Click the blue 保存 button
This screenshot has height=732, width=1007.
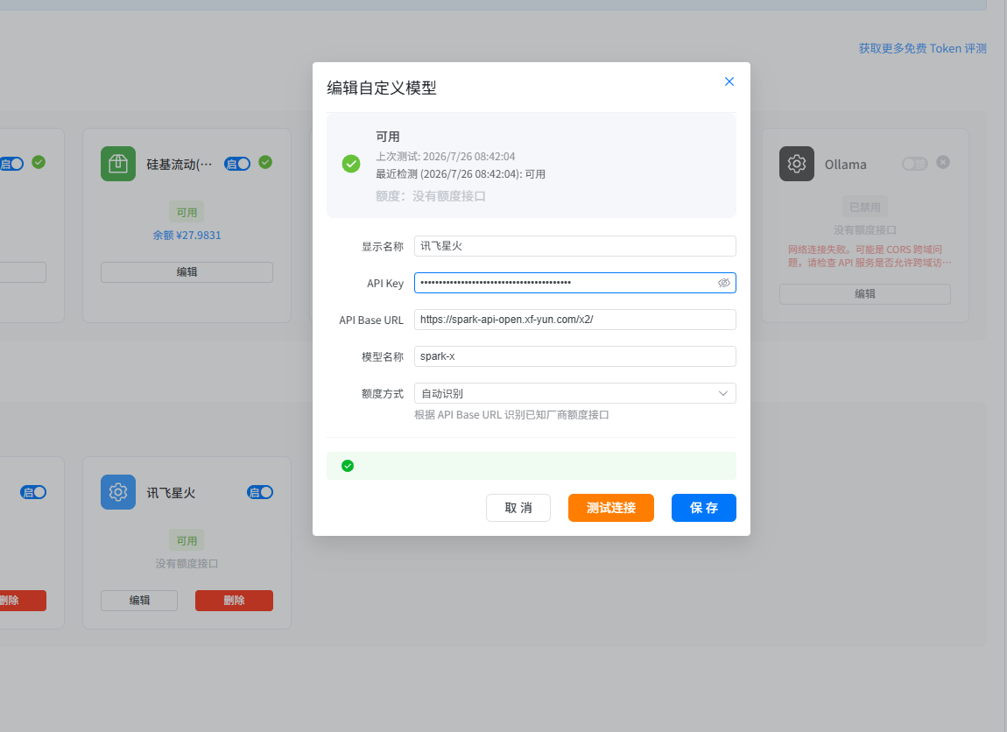click(x=703, y=507)
